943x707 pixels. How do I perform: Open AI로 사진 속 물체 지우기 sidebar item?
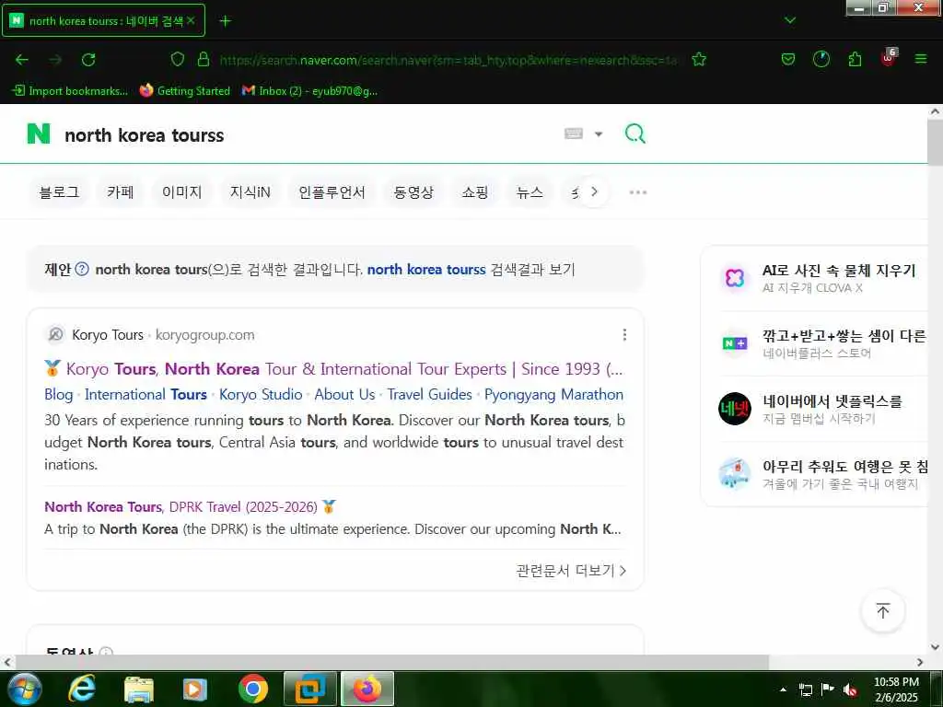point(838,271)
